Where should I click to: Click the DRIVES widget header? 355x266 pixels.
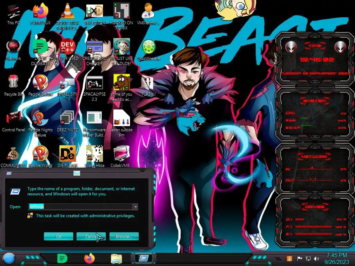coord(315,207)
